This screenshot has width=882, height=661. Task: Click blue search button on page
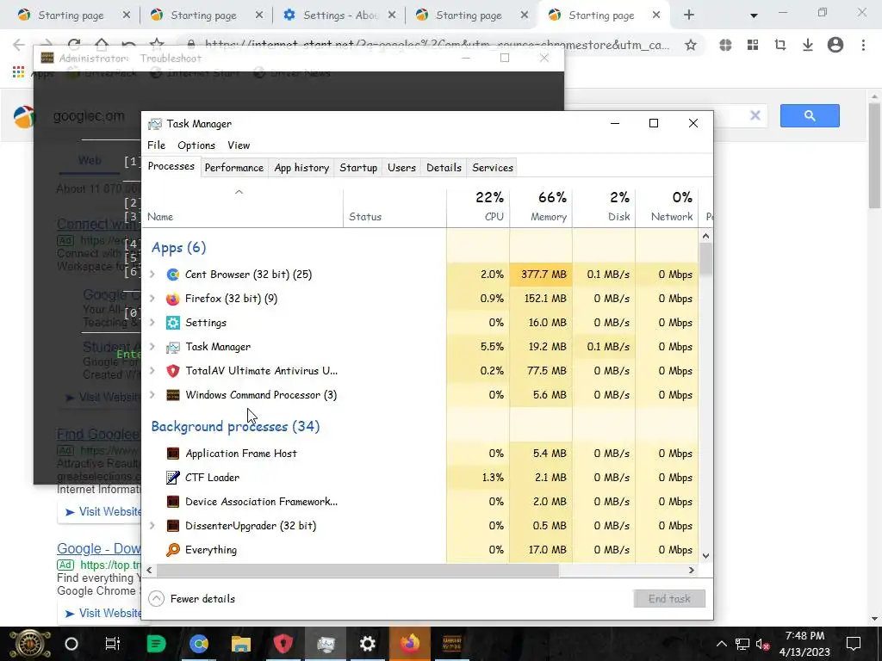[x=810, y=116]
